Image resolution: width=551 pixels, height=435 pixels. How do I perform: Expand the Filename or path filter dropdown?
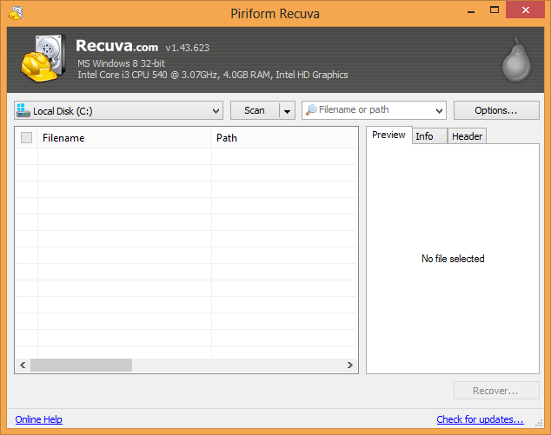click(x=439, y=111)
